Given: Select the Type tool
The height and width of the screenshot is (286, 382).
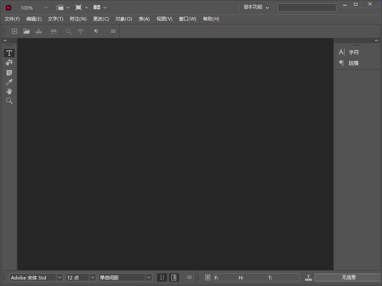Looking at the screenshot, I should click(9, 53).
